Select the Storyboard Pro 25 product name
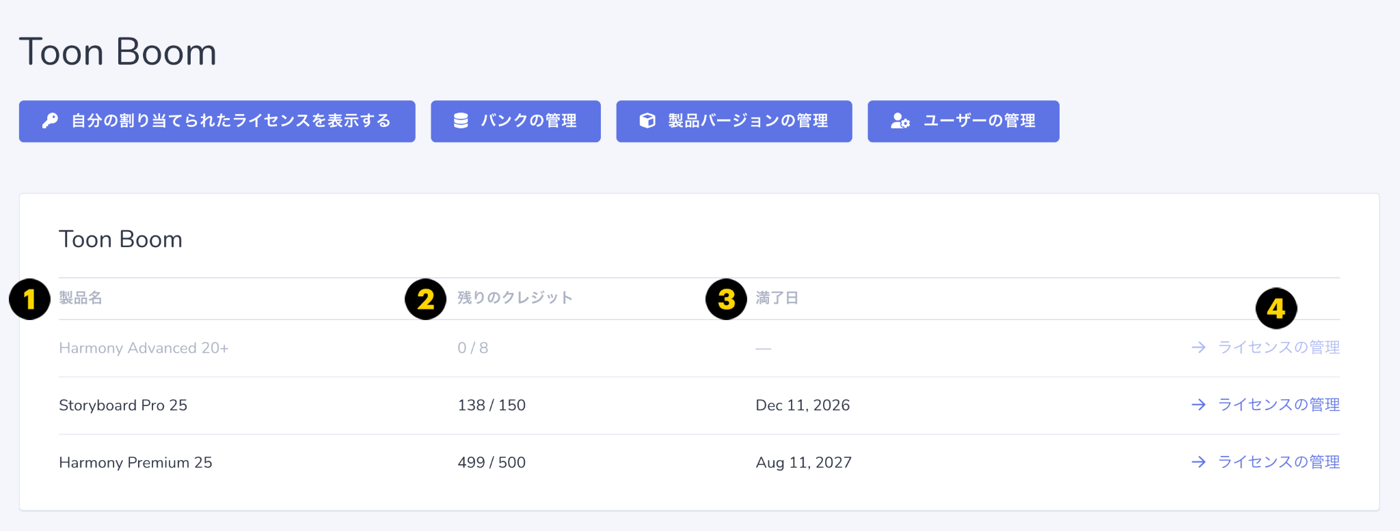 123,405
